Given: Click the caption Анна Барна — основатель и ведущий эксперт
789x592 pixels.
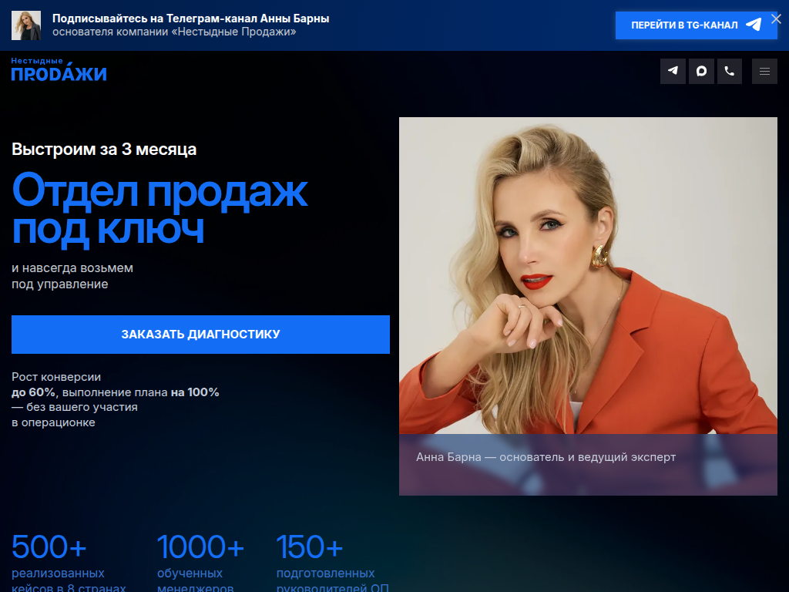Looking at the screenshot, I should point(546,457).
